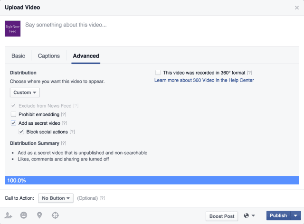Viewport: 304px width, 224px height.
Task: Open the Custom distribution dropdown
Action: (x=25, y=93)
